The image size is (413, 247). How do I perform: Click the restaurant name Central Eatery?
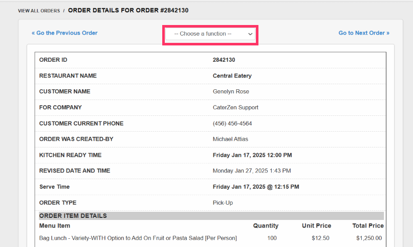pos(232,76)
